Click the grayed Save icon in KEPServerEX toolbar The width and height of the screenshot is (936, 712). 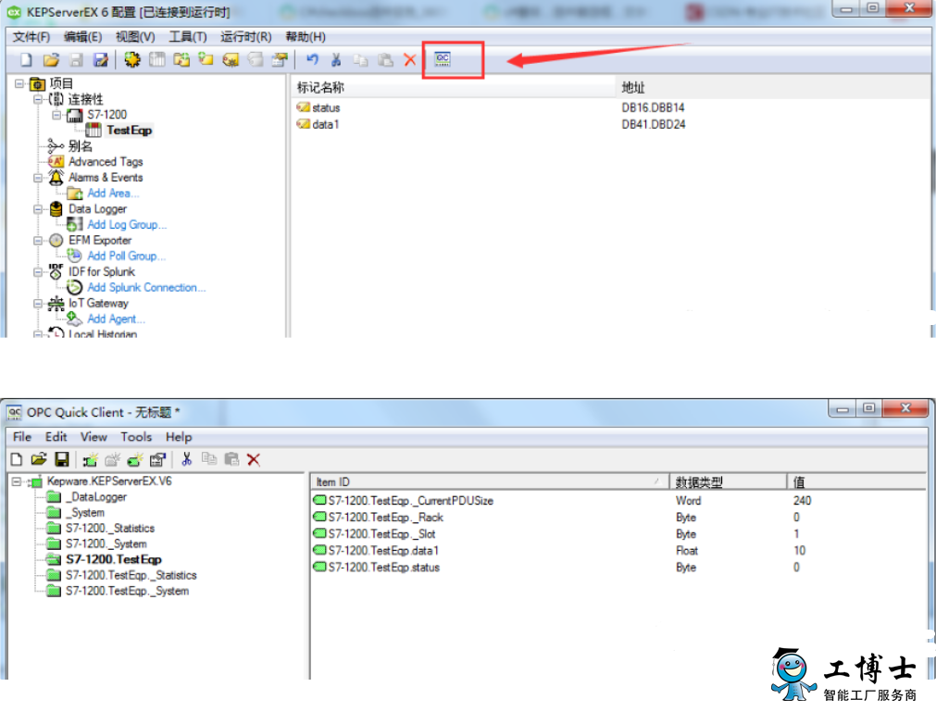[77, 59]
